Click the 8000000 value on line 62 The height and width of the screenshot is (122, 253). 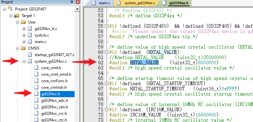tap(207, 62)
